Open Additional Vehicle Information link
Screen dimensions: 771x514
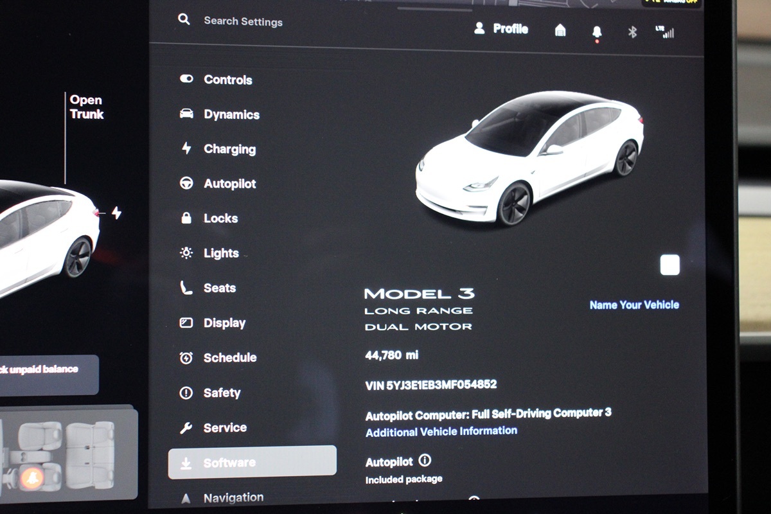(441, 432)
